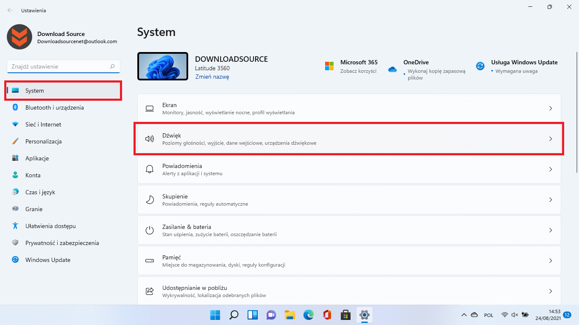Click the Latitude 3560 model text

[212, 68]
